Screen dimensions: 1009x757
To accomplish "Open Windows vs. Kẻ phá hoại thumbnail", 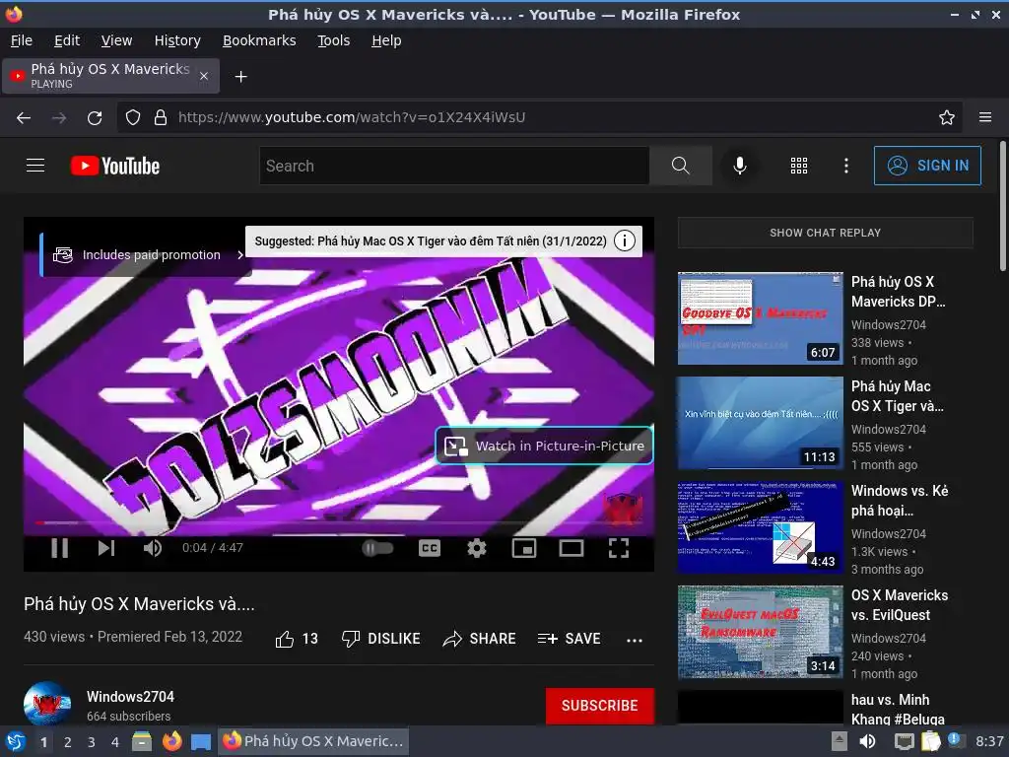I will click(760, 527).
